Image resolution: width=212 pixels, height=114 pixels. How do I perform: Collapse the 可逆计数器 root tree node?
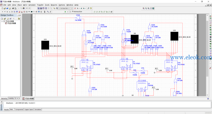point(2,21)
